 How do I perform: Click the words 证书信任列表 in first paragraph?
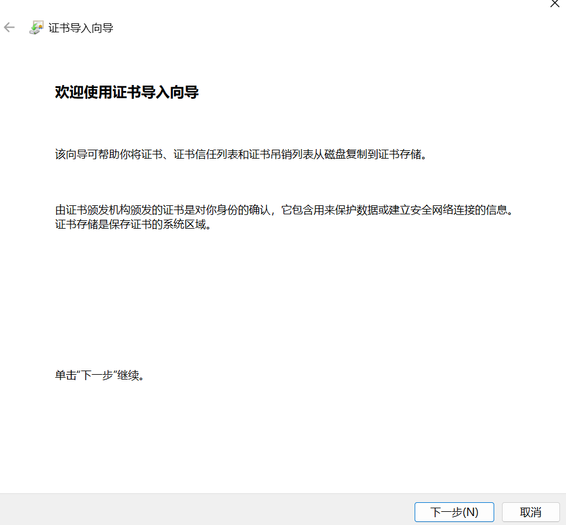203,154
